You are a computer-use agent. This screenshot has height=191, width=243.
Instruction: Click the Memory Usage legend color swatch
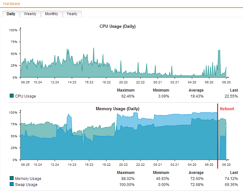coord(12,178)
